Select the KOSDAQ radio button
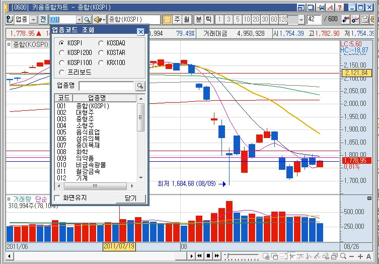Screen dimensions: 379x264 101,43
